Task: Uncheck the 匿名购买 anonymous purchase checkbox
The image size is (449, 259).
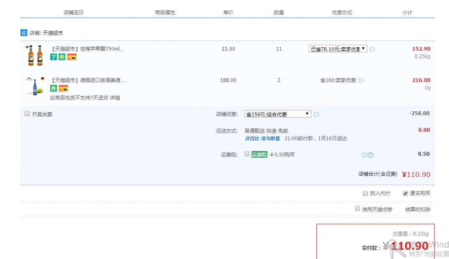Action: pyautogui.click(x=405, y=193)
